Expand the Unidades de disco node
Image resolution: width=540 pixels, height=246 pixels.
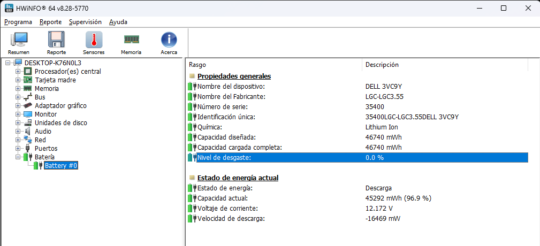click(x=18, y=123)
